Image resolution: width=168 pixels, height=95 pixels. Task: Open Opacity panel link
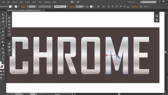tap(72, 7)
